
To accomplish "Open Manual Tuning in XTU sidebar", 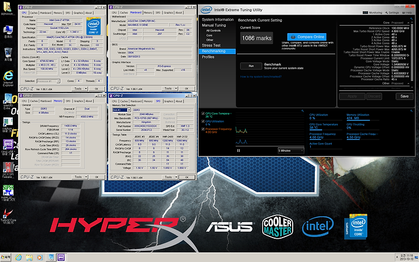I will tap(214, 25).
